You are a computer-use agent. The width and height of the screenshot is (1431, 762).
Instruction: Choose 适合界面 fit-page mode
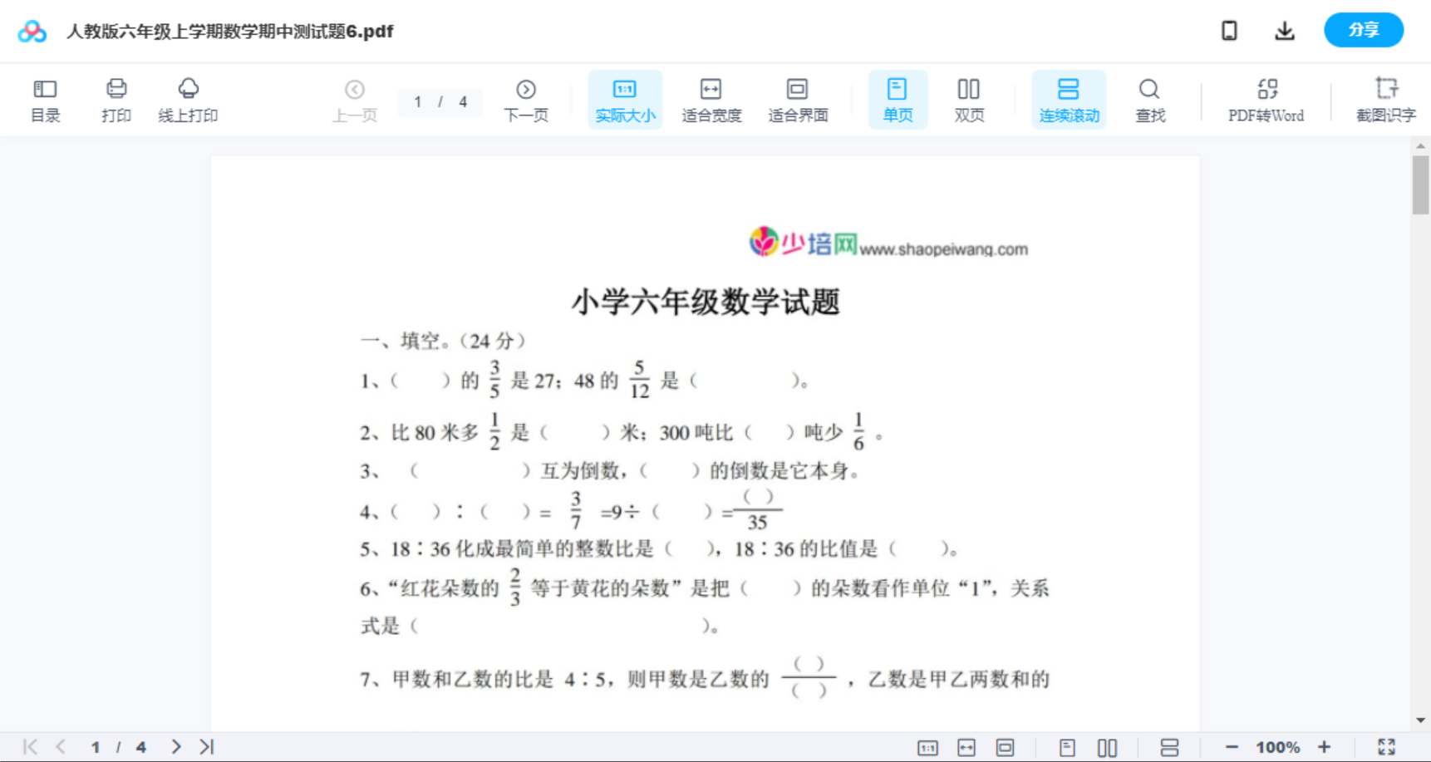799,99
